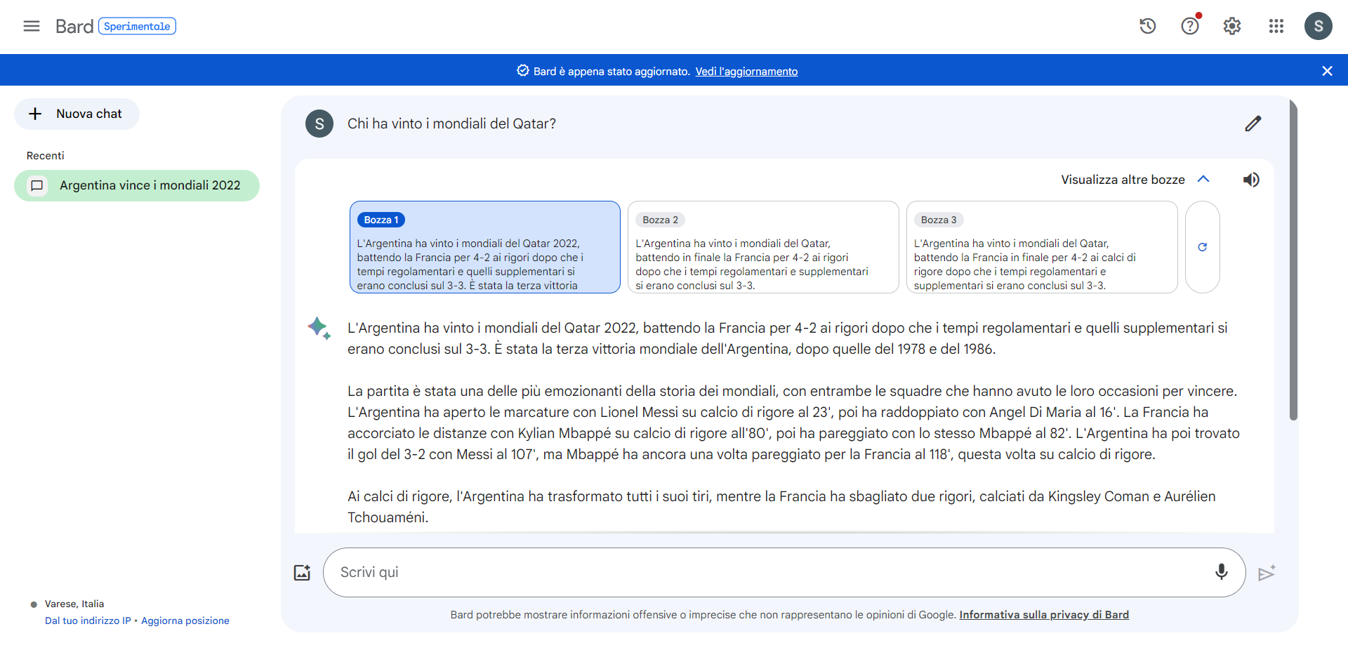The height and width of the screenshot is (650, 1348).
Task: Open the hamburger main menu
Action: pyautogui.click(x=32, y=27)
